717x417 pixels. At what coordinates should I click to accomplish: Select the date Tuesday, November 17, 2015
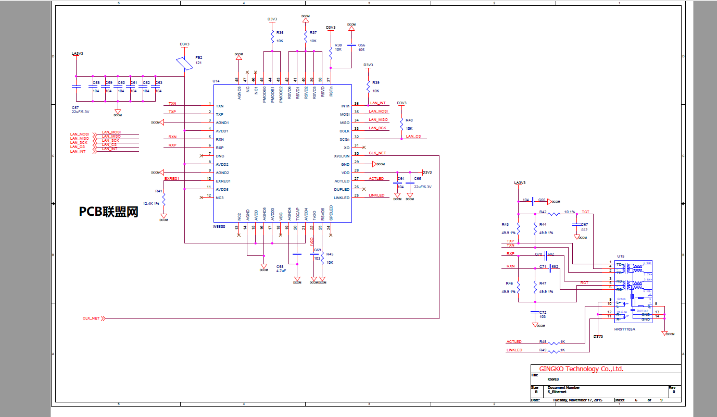click(577, 400)
